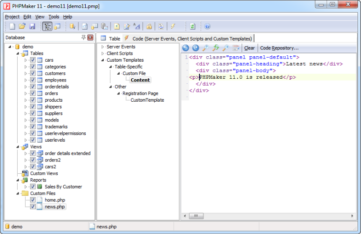Select the trademarks table row

56,127
